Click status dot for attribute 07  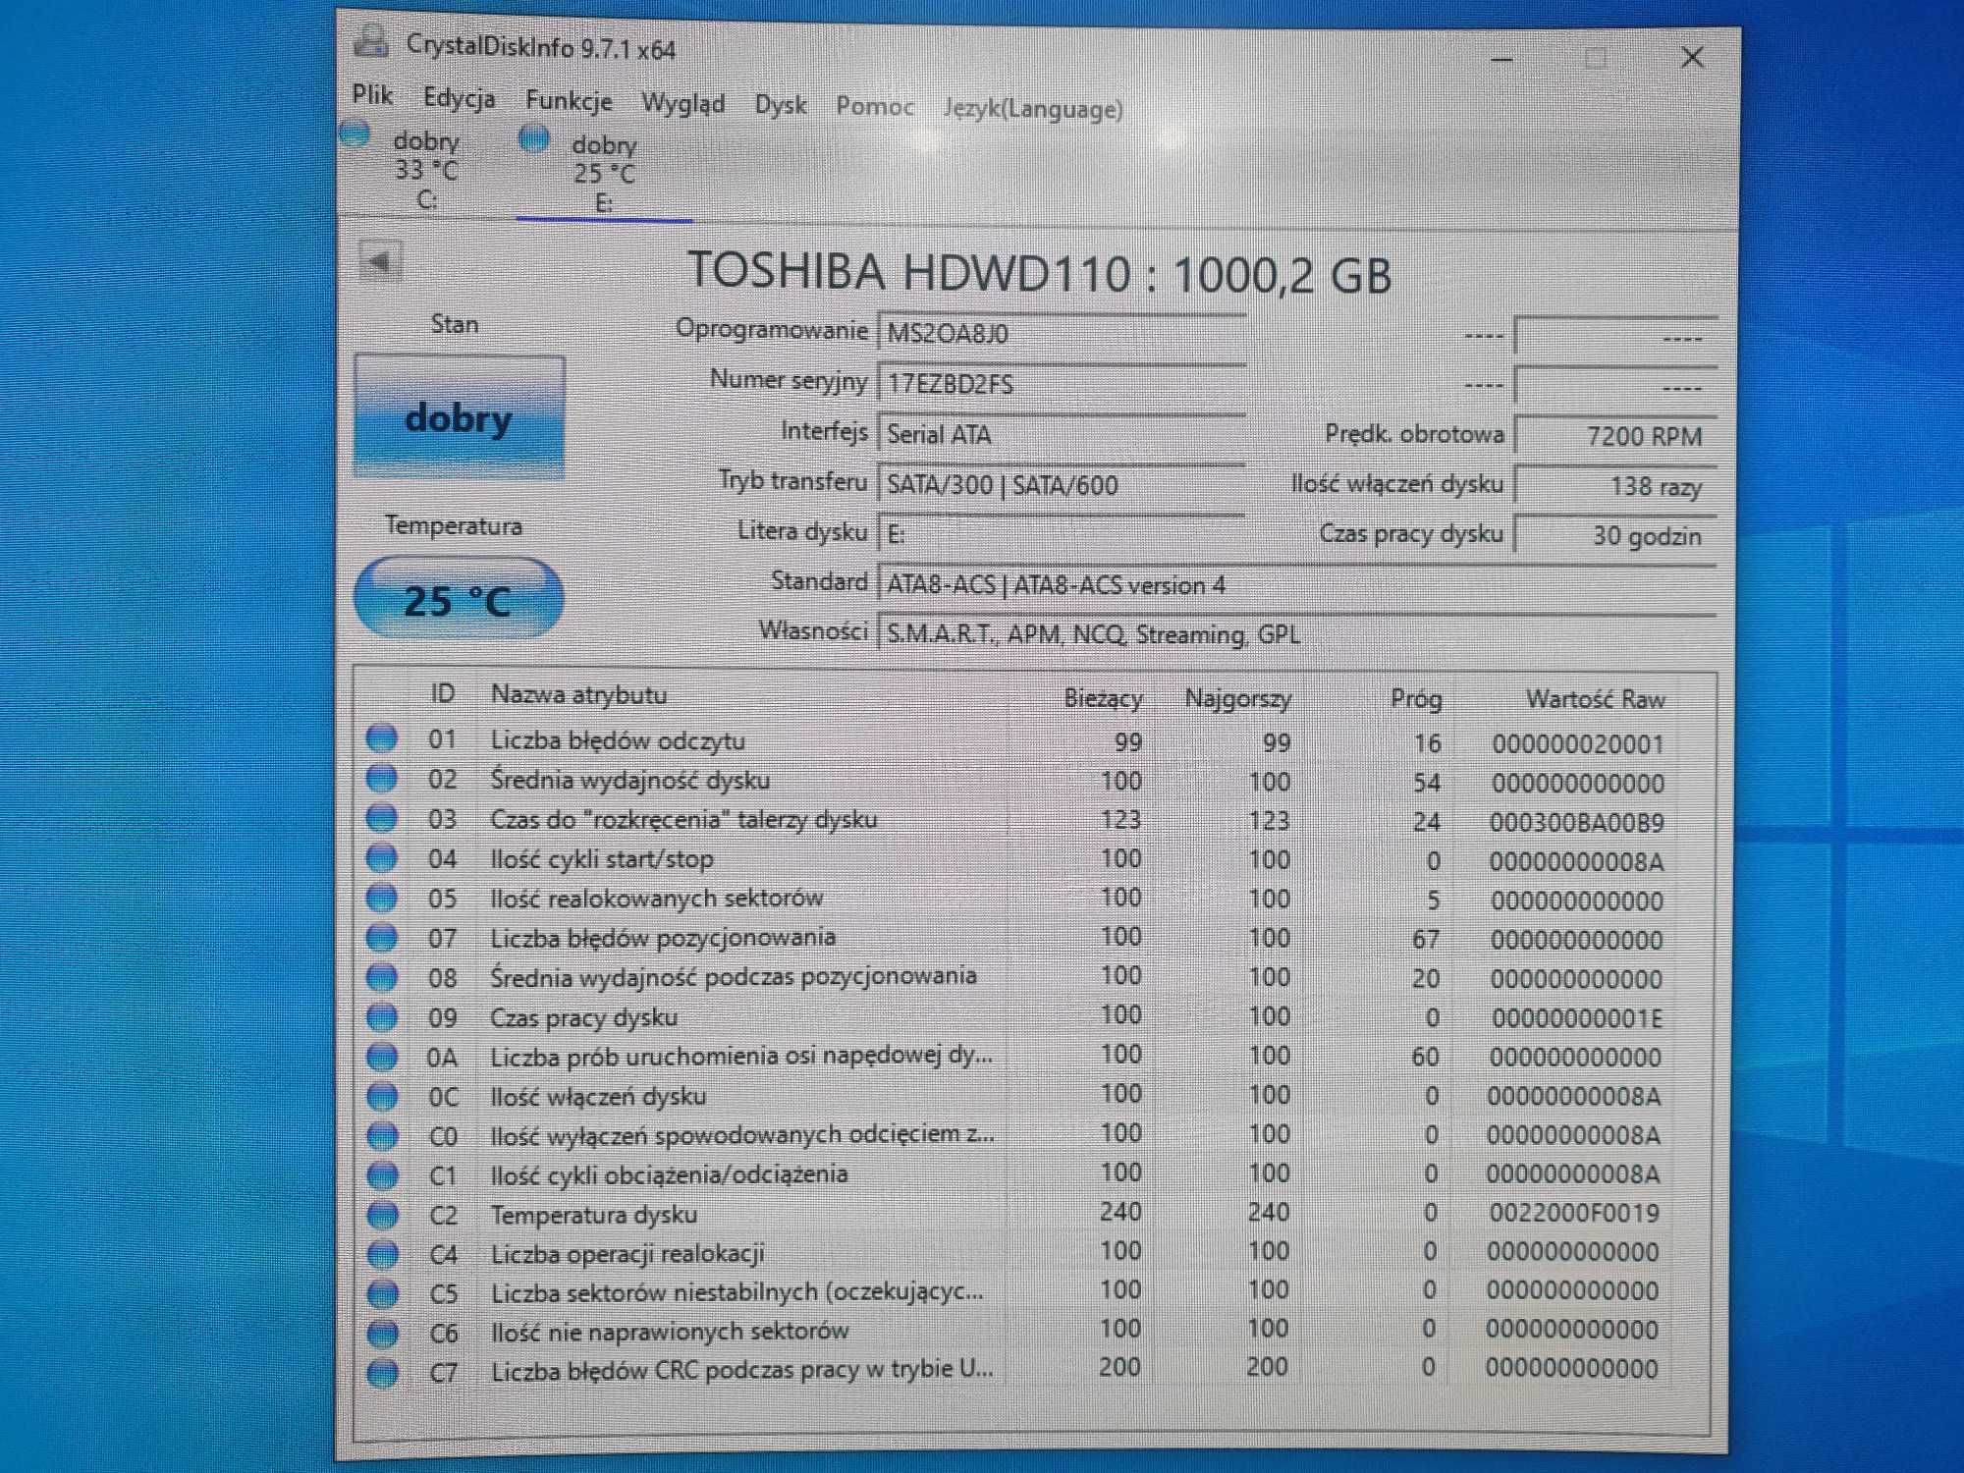point(382,937)
